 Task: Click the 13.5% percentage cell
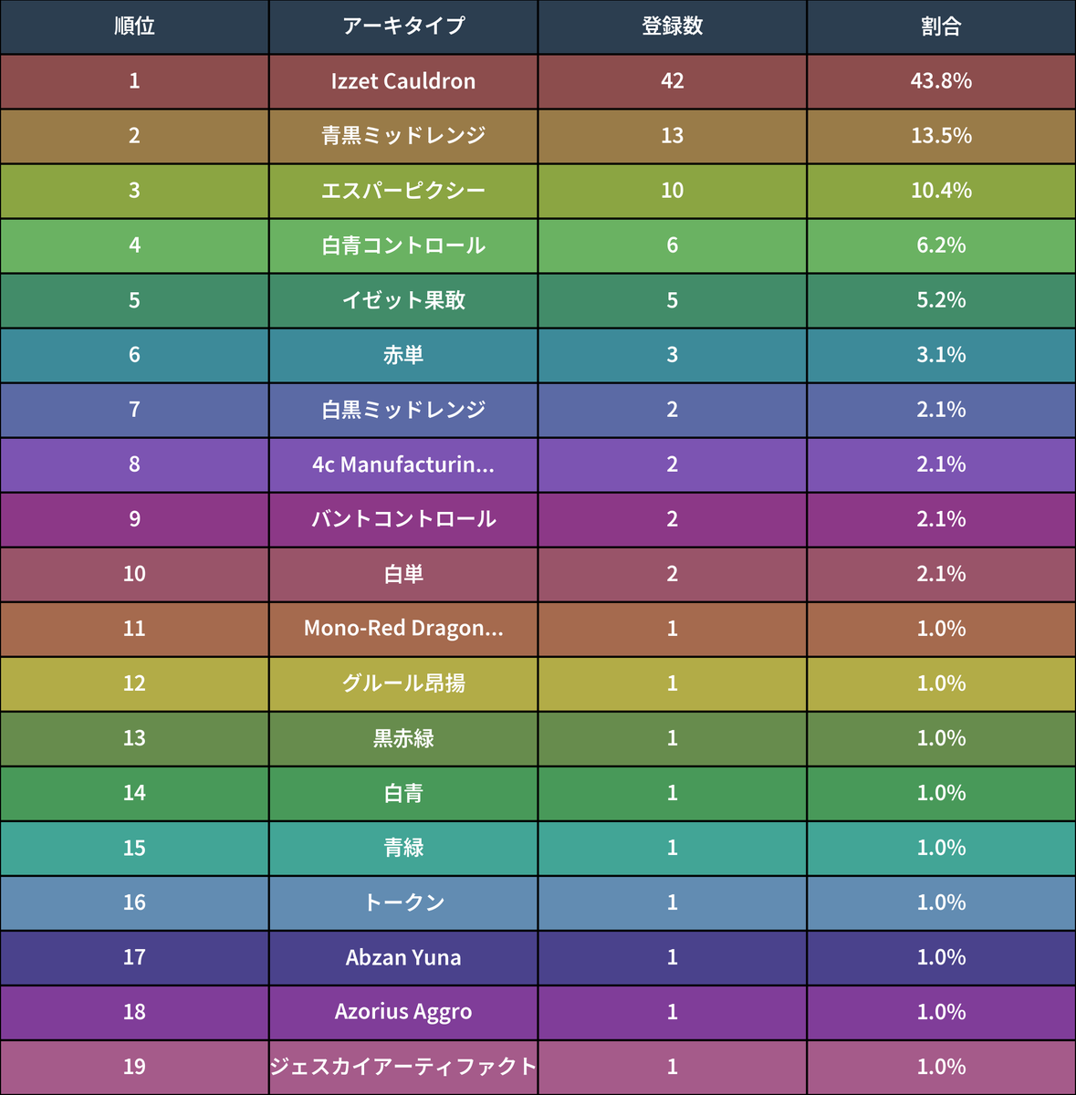pyautogui.click(x=941, y=136)
